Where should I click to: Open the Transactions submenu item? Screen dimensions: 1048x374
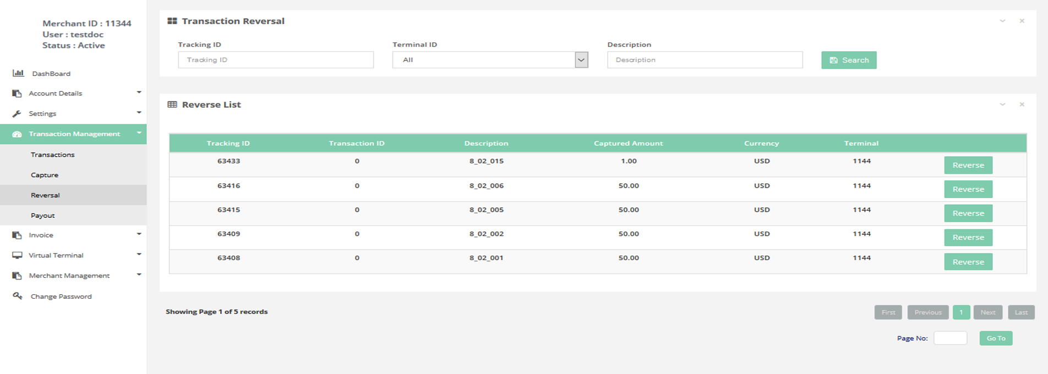tap(53, 155)
